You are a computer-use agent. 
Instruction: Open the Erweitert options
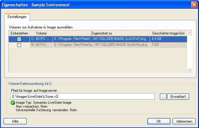[x=178, y=97]
